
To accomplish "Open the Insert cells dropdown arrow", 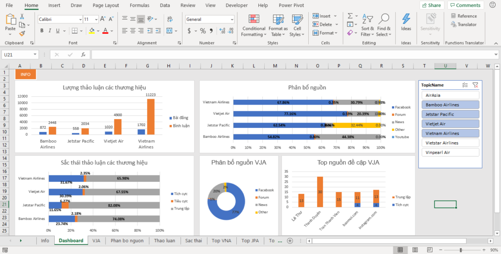I will click(335, 16).
